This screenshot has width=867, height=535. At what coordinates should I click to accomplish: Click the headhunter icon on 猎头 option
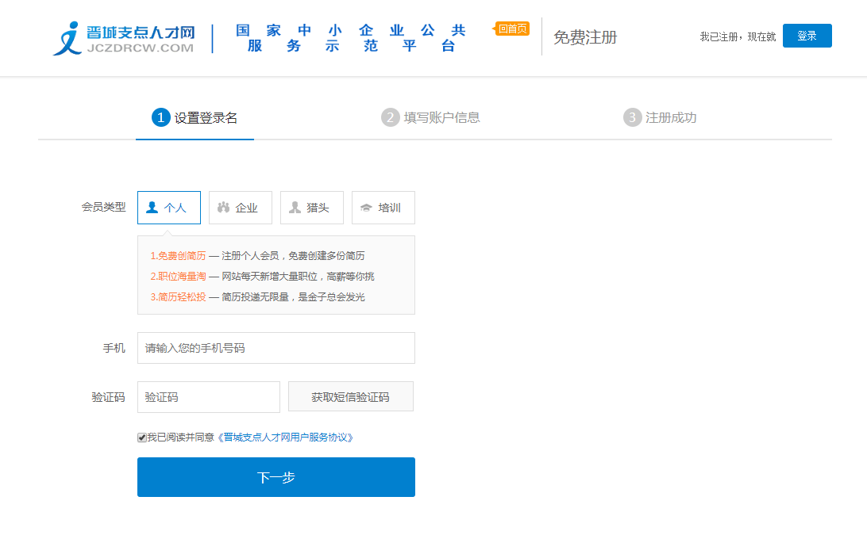click(x=295, y=207)
